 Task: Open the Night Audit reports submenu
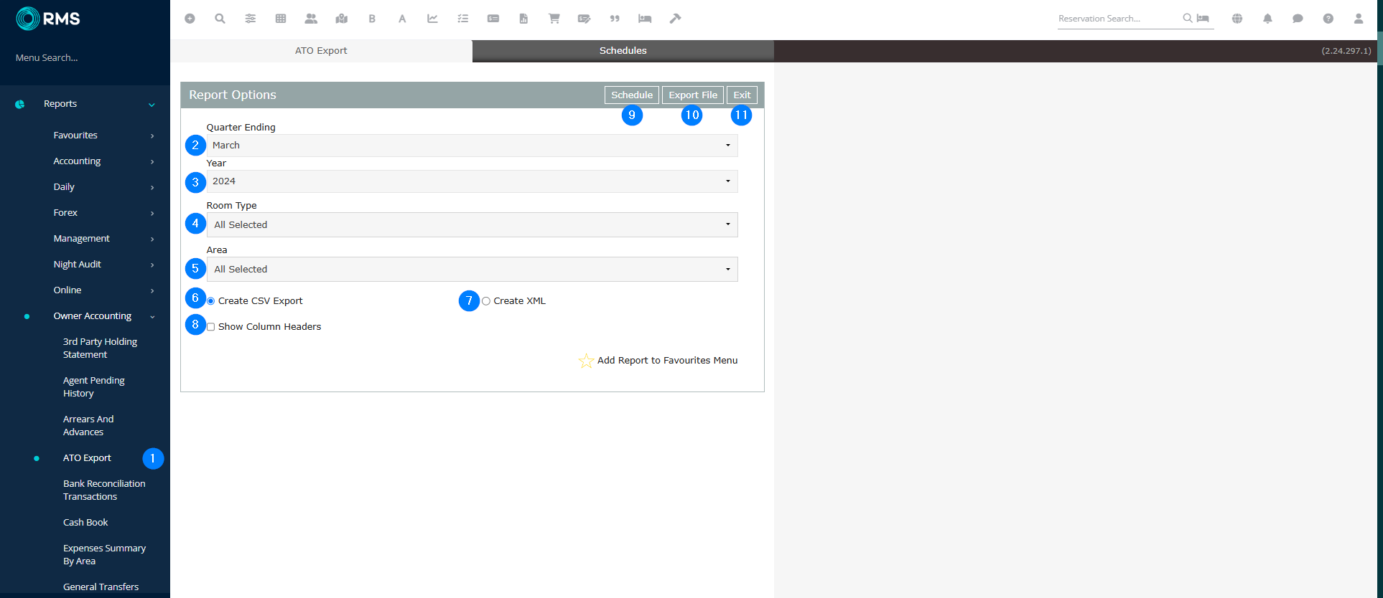[78, 265]
